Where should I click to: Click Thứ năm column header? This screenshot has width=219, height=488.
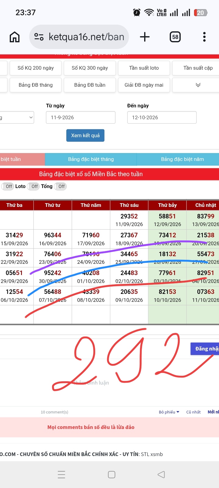click(91, 205)
